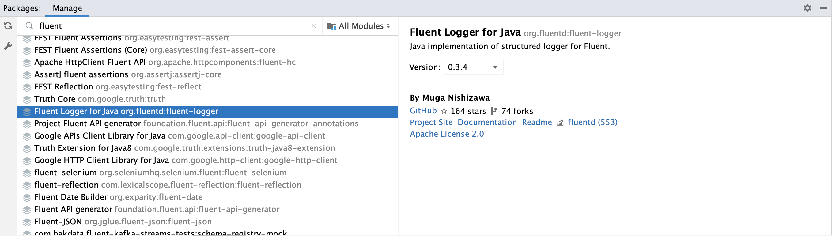Click the '74 forks' text
The width and height of the screenshot is (832, 236).
tap(517, 111)
